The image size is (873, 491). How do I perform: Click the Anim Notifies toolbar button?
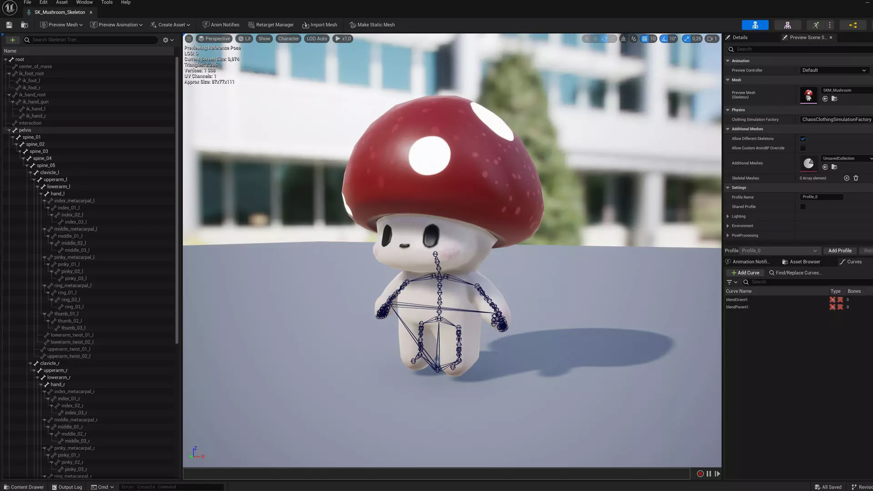click(x=221, y=25)
